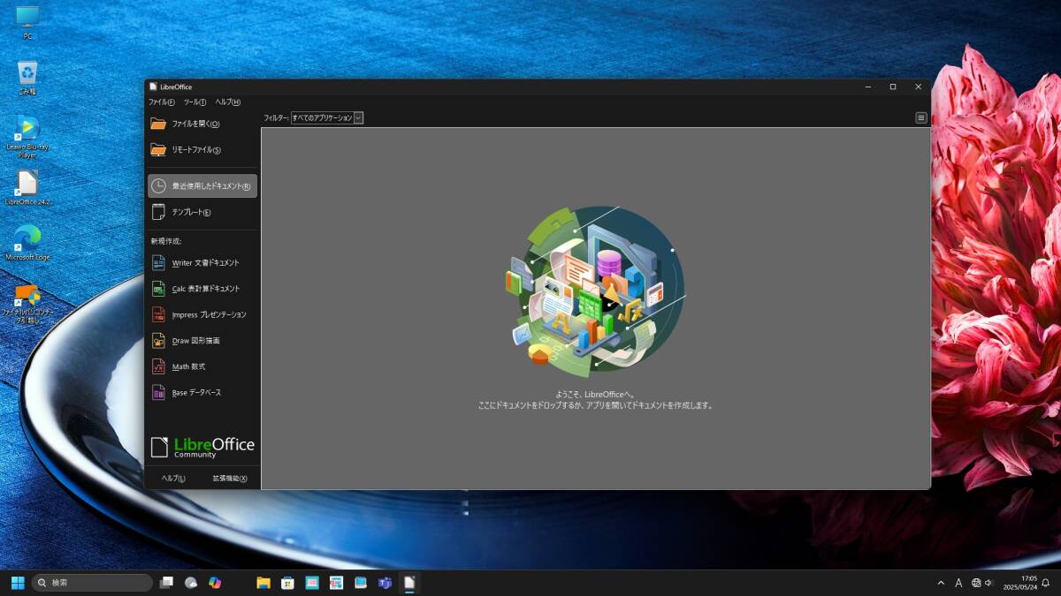This screenshot has width=1061, height=596.
Task: Open the ファイル(F) menu
Action: pyautogui.click(x=162, y=102)
